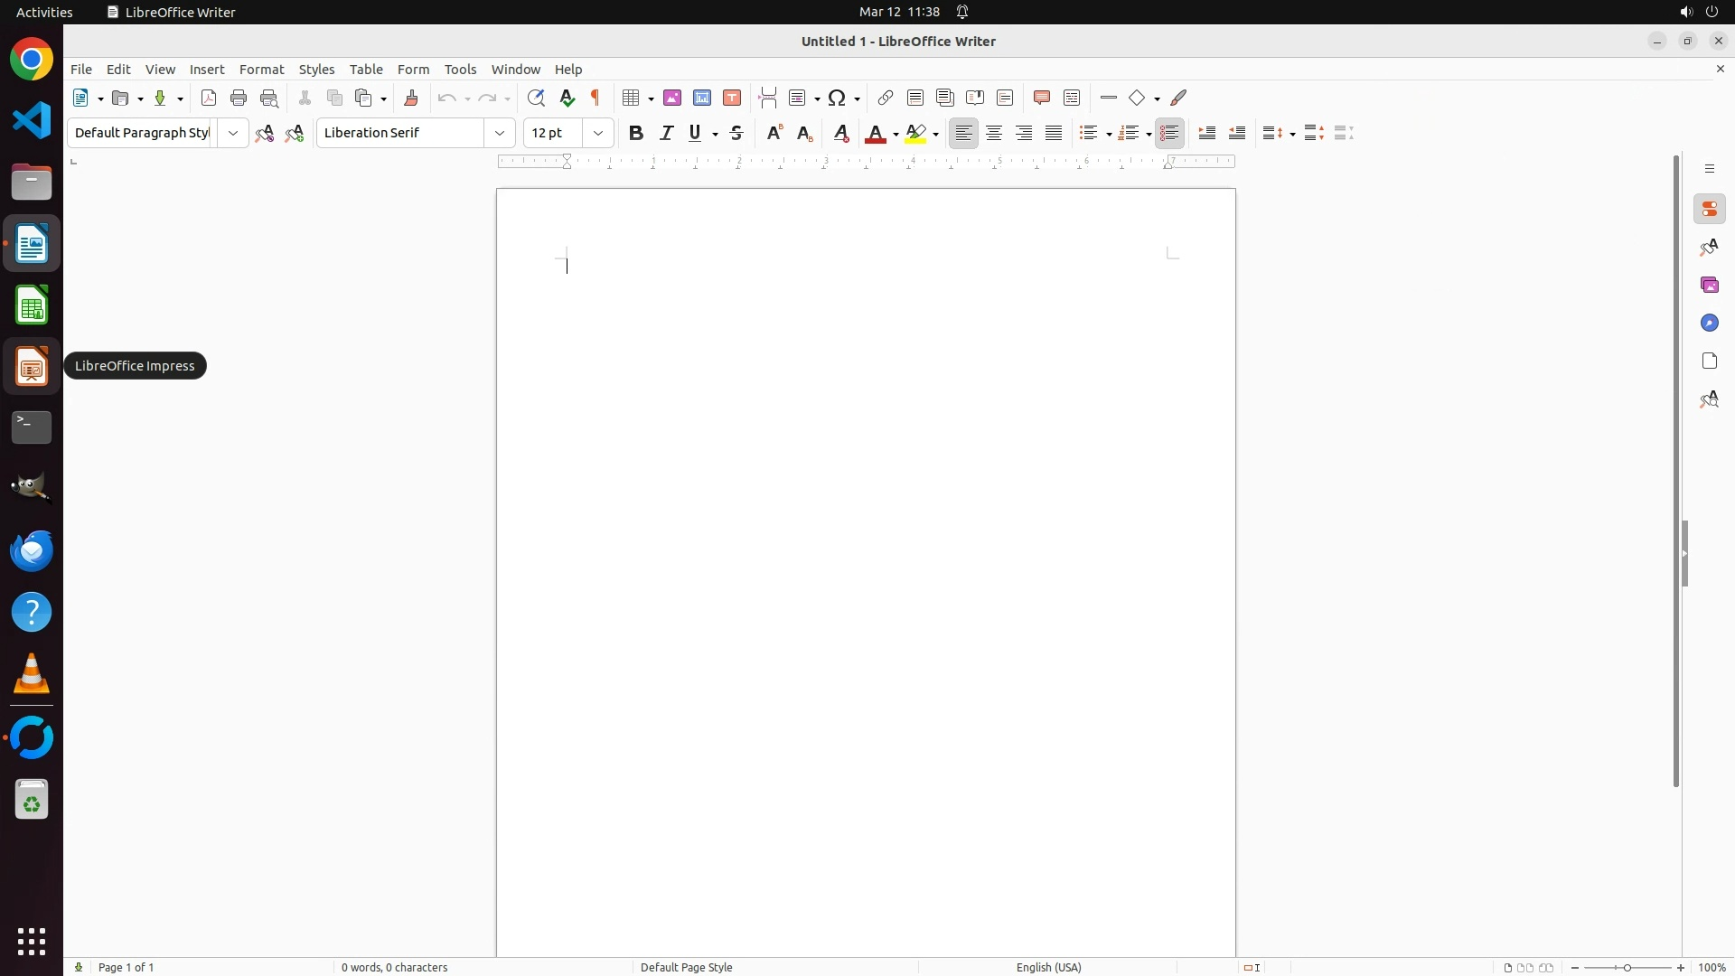
Task: Export document directly as PDF
Action: tap(209, 99)
